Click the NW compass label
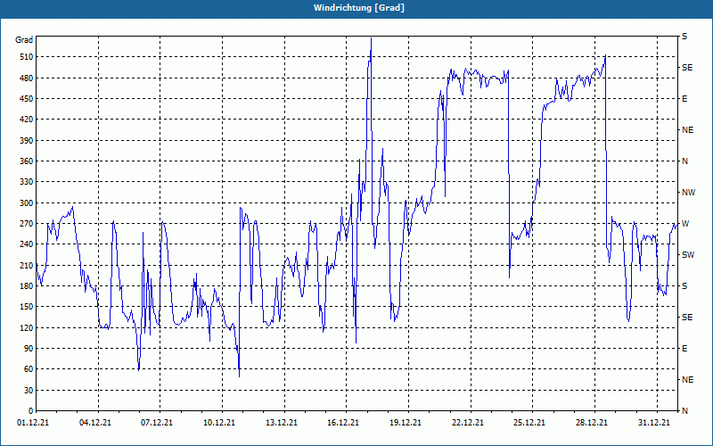 [x=688, y=193]
